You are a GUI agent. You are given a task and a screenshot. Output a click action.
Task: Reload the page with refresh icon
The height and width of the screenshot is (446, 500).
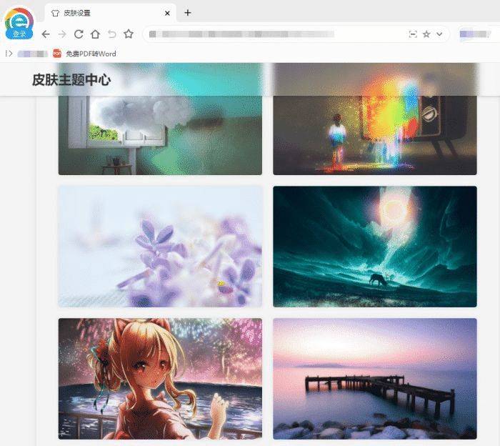[79, 34]
